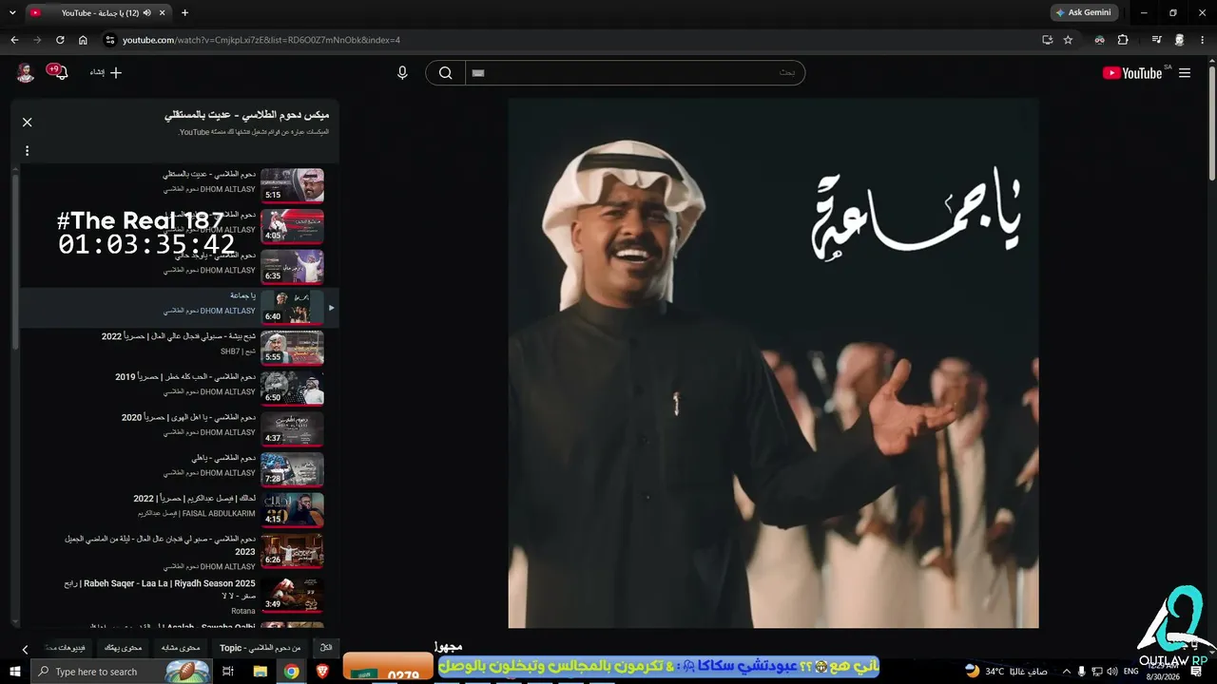
Task: Open YouTube notifications bell
Action: [x=60, y=73]
